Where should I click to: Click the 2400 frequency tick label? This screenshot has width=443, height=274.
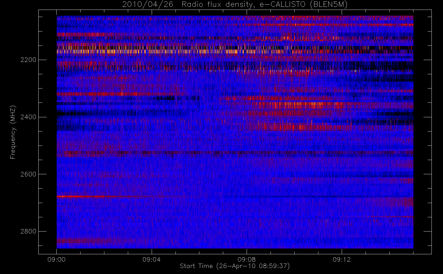tap(28, 117)
